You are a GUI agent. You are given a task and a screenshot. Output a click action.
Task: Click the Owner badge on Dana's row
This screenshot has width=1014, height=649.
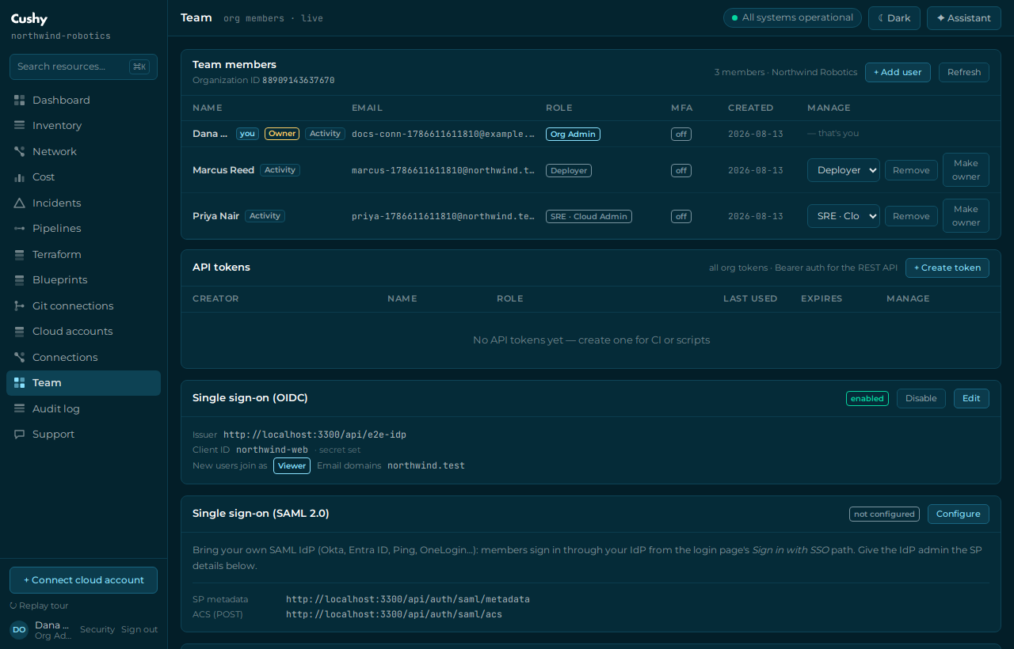click(x=281, y=134)
